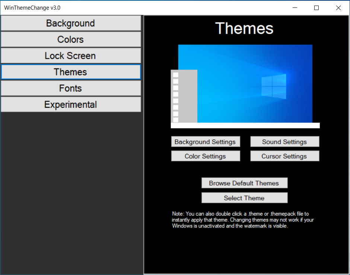Viewport: 350px width, 275px height.
Task: Click the Background Settings button
Action: [x=206, y=142]
